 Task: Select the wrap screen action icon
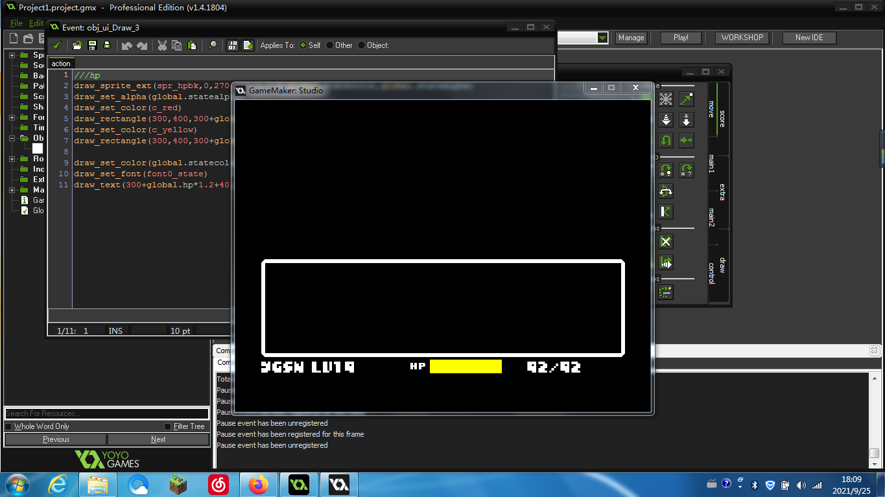(x=666, y=191)
